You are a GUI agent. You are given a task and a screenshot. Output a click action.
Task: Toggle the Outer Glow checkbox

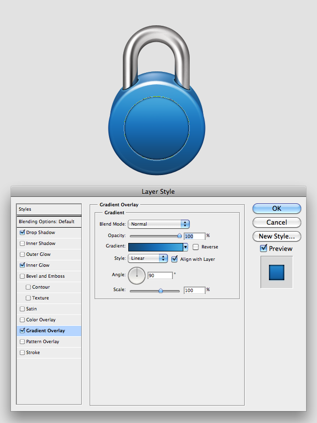[22, 254]
